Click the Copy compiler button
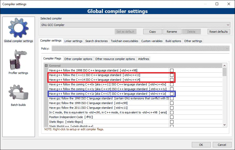The image size is (235, 150). [x=153, y=32]
